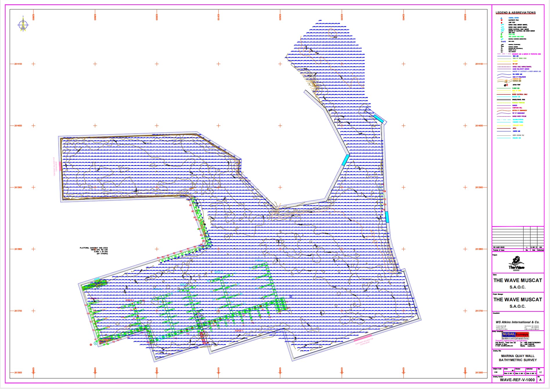Click the PLATFORM, GANGWAY AND DOCK note

point(94,251)
